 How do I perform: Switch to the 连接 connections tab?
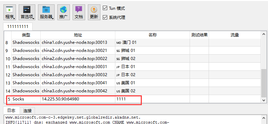(x=27, y=111)
